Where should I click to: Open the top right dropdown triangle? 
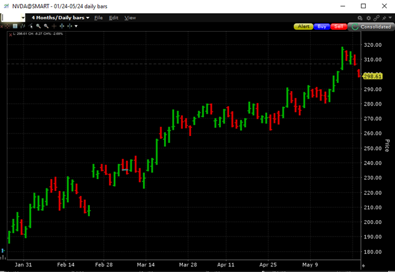(390, 18)
